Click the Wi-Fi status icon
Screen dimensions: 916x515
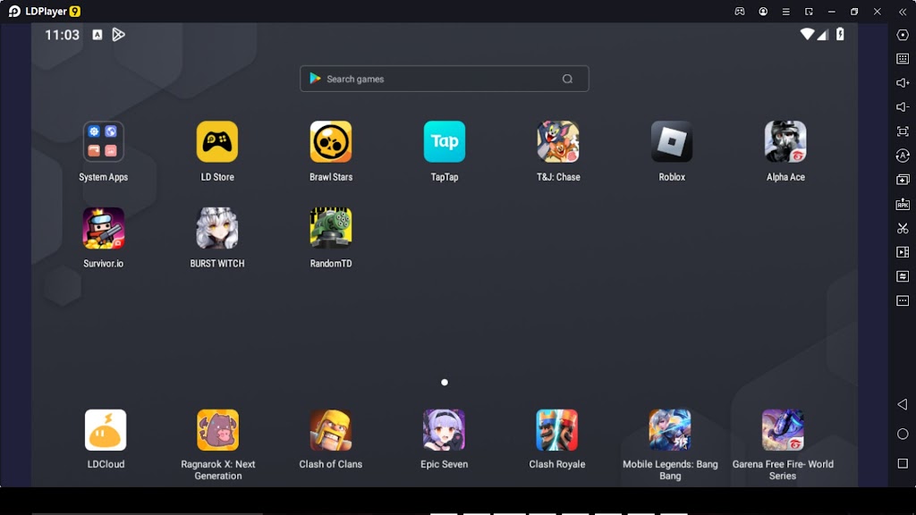click(x=807, y=35)
